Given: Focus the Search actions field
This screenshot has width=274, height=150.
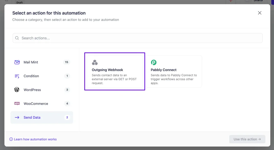Looking at the screenshot, I should [x=138, y=38].
